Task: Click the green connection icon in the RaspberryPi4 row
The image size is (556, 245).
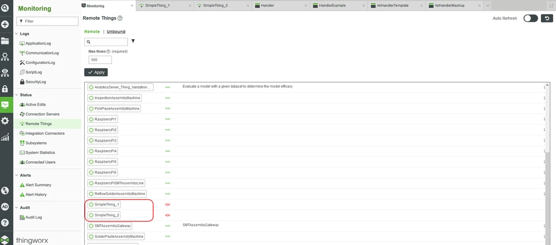Action: (x=168, y=151)
